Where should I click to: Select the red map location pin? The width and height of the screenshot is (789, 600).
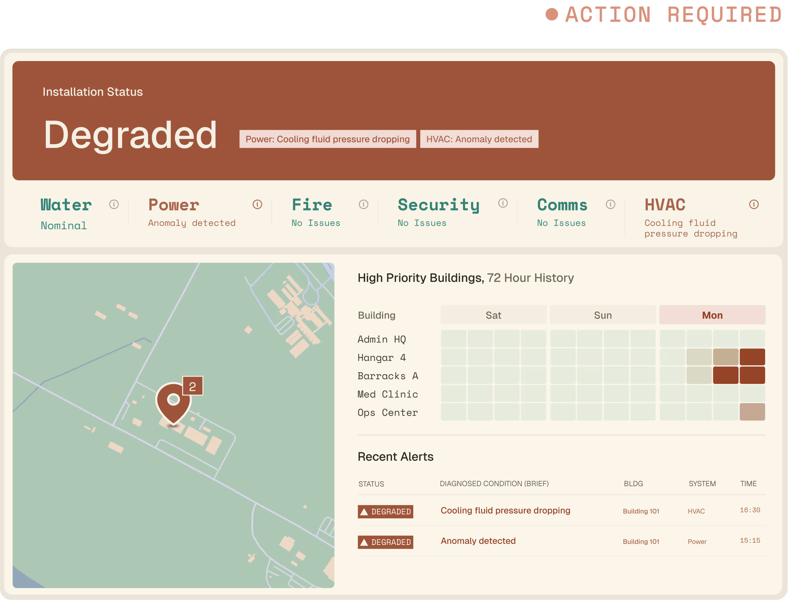pyautogui.click(x=173, y=404)
